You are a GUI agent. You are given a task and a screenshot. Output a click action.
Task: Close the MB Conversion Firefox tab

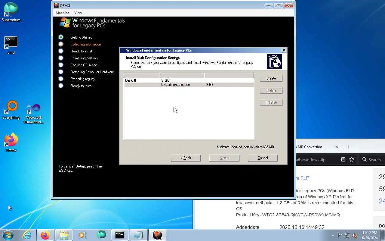[x=337, y=147]
